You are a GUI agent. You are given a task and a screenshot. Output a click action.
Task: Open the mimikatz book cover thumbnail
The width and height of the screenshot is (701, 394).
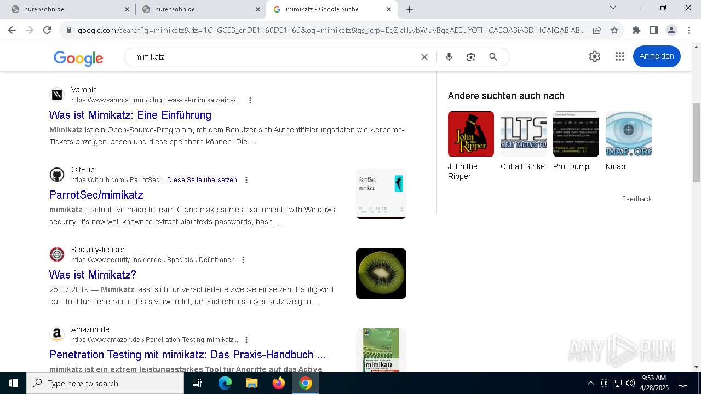tap(381, 350)
